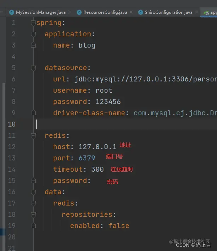Viewport: 217px width, 251px height.
Task: Click the com.mysql.cj.jdbc driver class value
Action: 175,113
